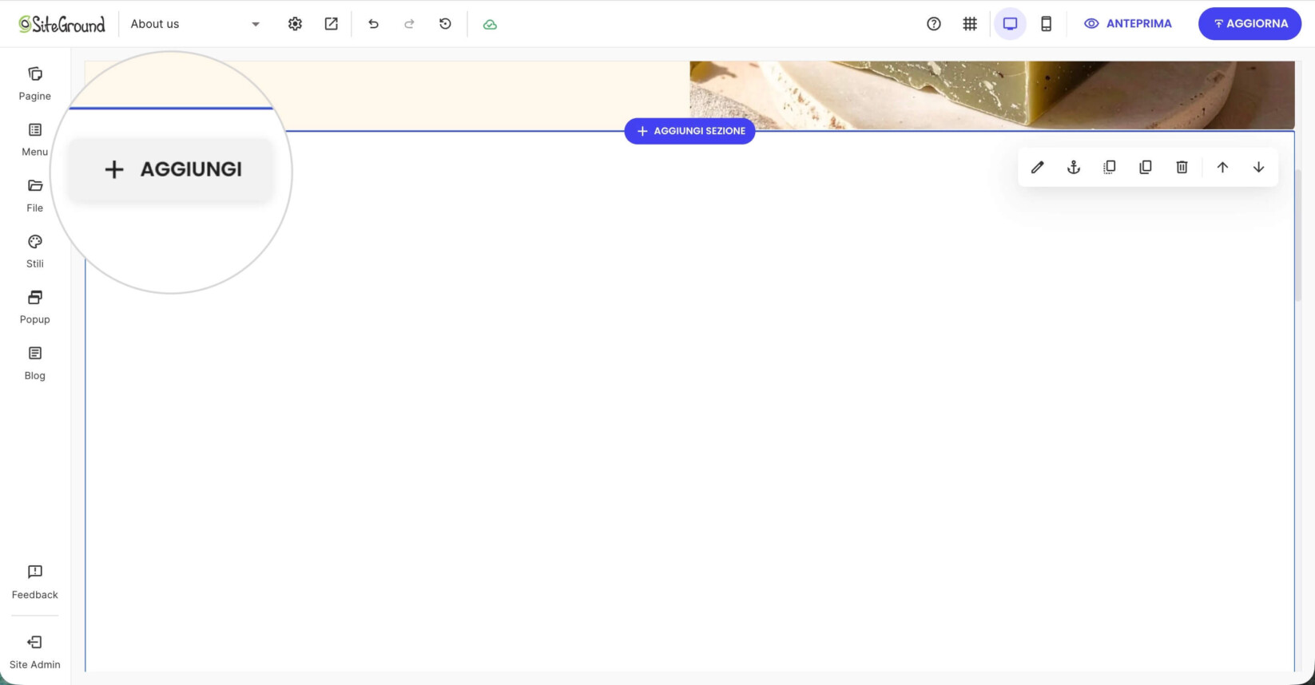Click the soap image above the section
Screen dimensions: 1315x685
tap(992, 95)
